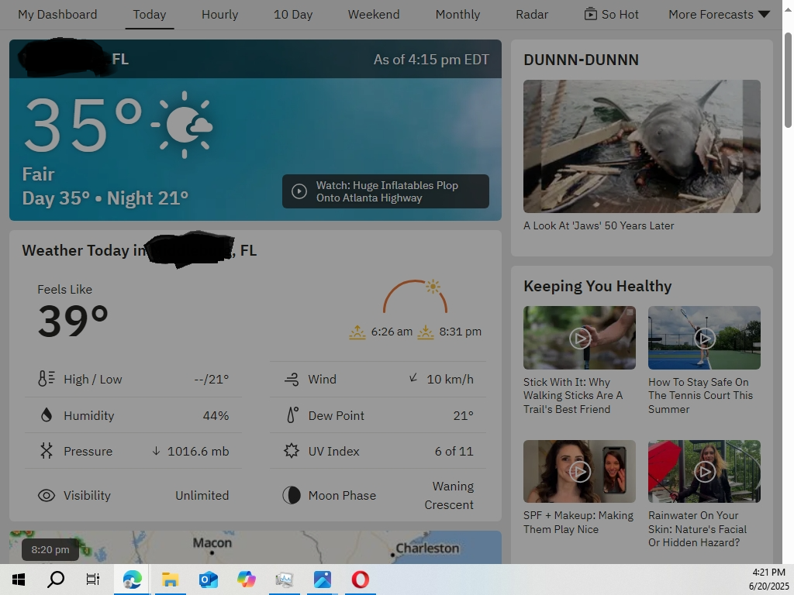Click the Visibility eye icon
The height and width of the screenshot is (595, 794).
(x=47, y=495)
